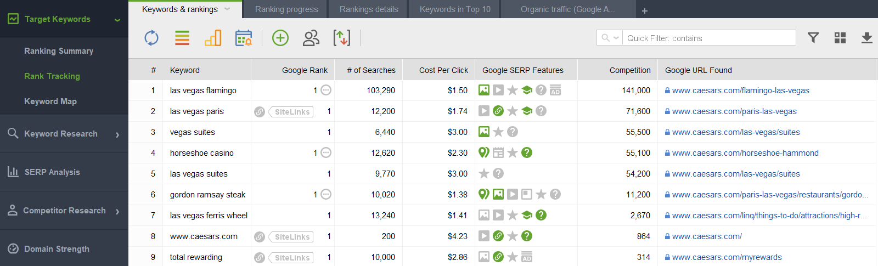Click AD icon in total rewarding row
The height and width of the screenshot is (266, 878).
527,257
